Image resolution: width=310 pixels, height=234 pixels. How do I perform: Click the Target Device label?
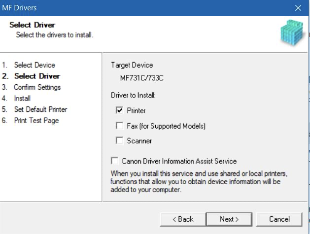coord(132,65)
